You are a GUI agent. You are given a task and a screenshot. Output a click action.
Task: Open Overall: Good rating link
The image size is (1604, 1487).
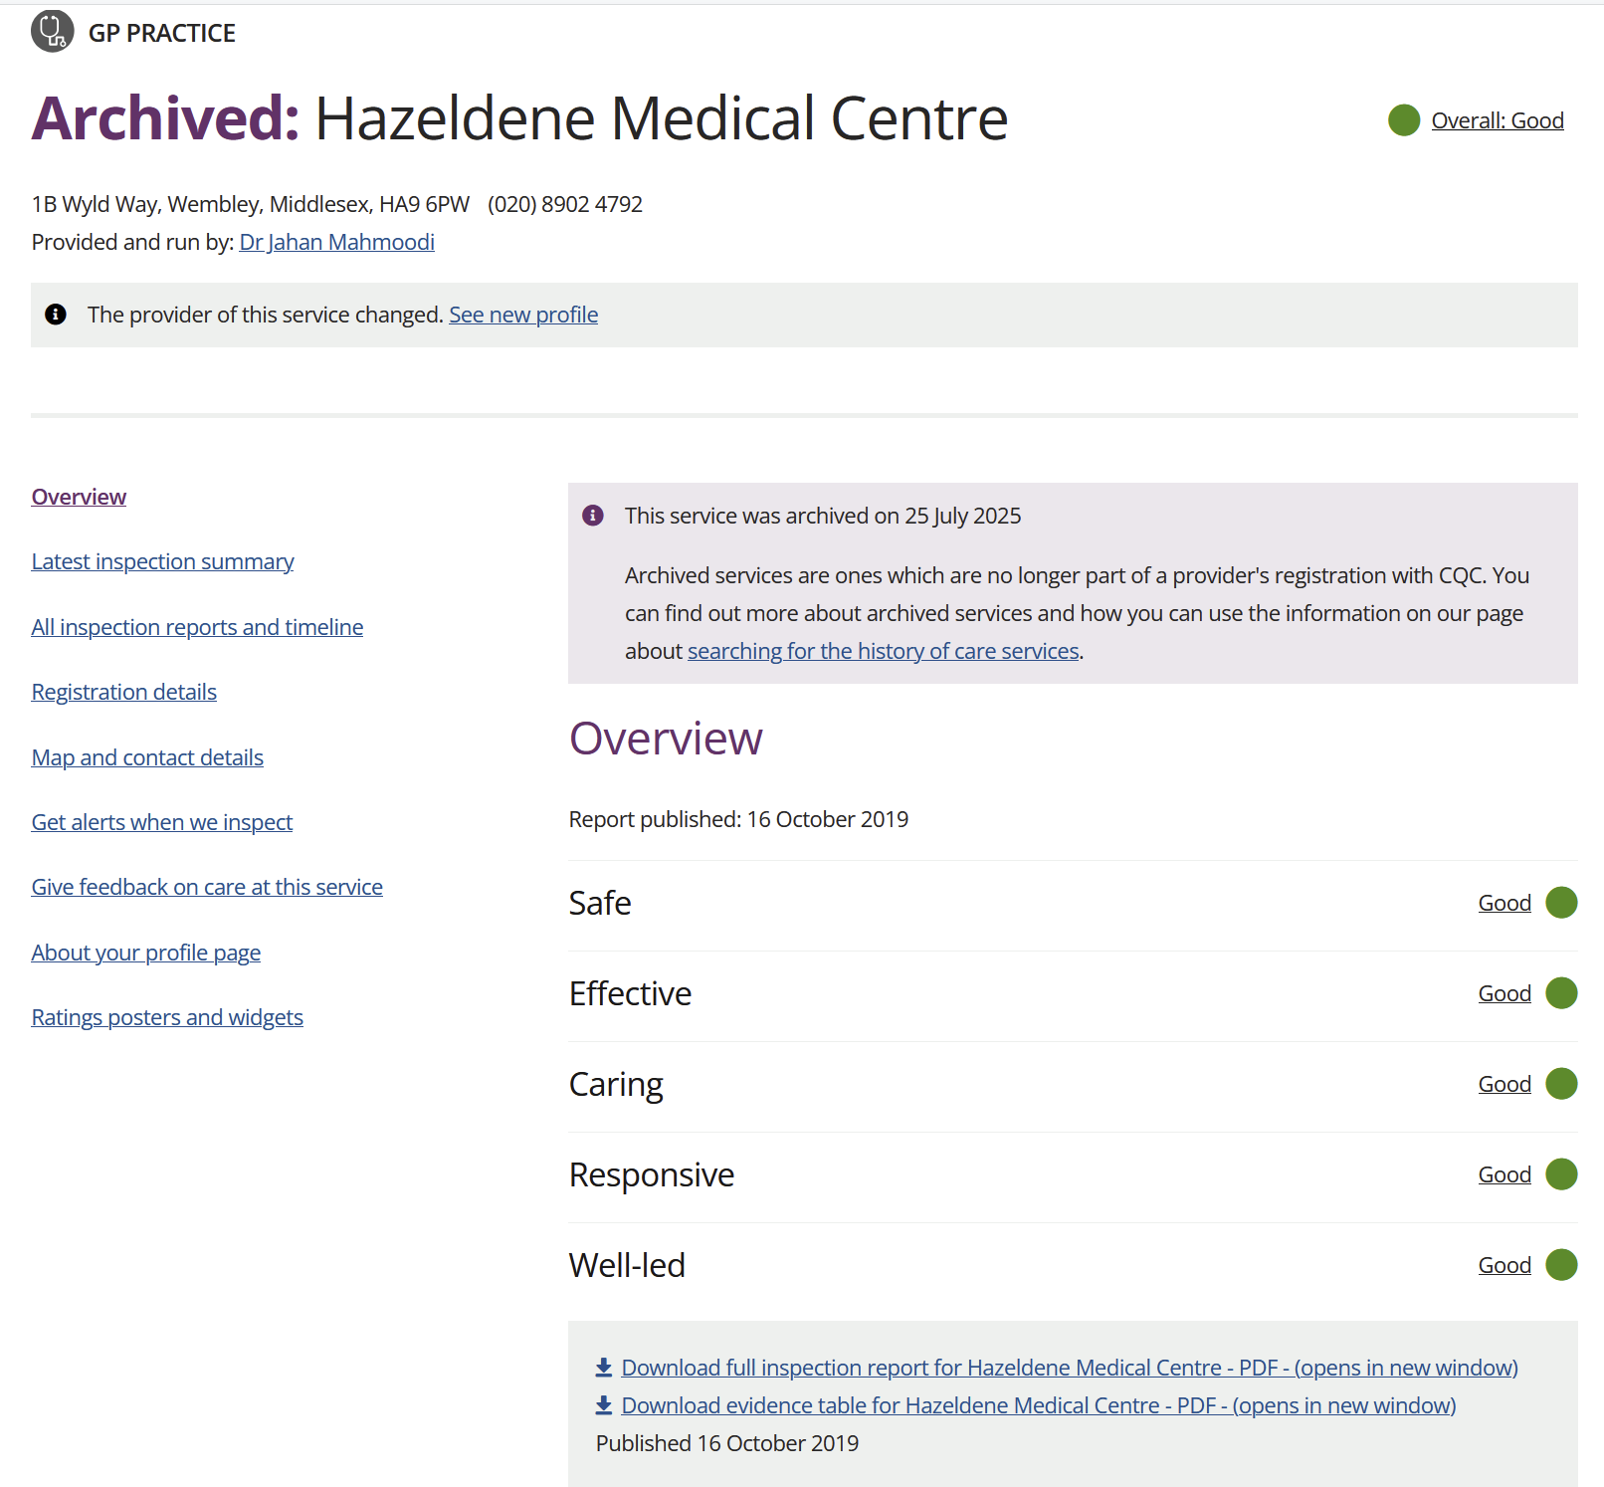coord(1497,120)
